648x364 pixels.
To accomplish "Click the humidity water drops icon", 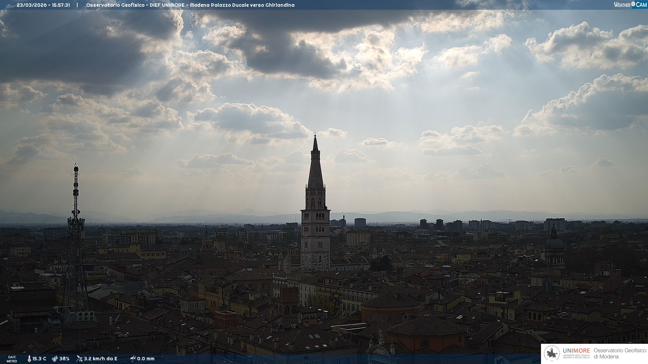I will 55,359.
